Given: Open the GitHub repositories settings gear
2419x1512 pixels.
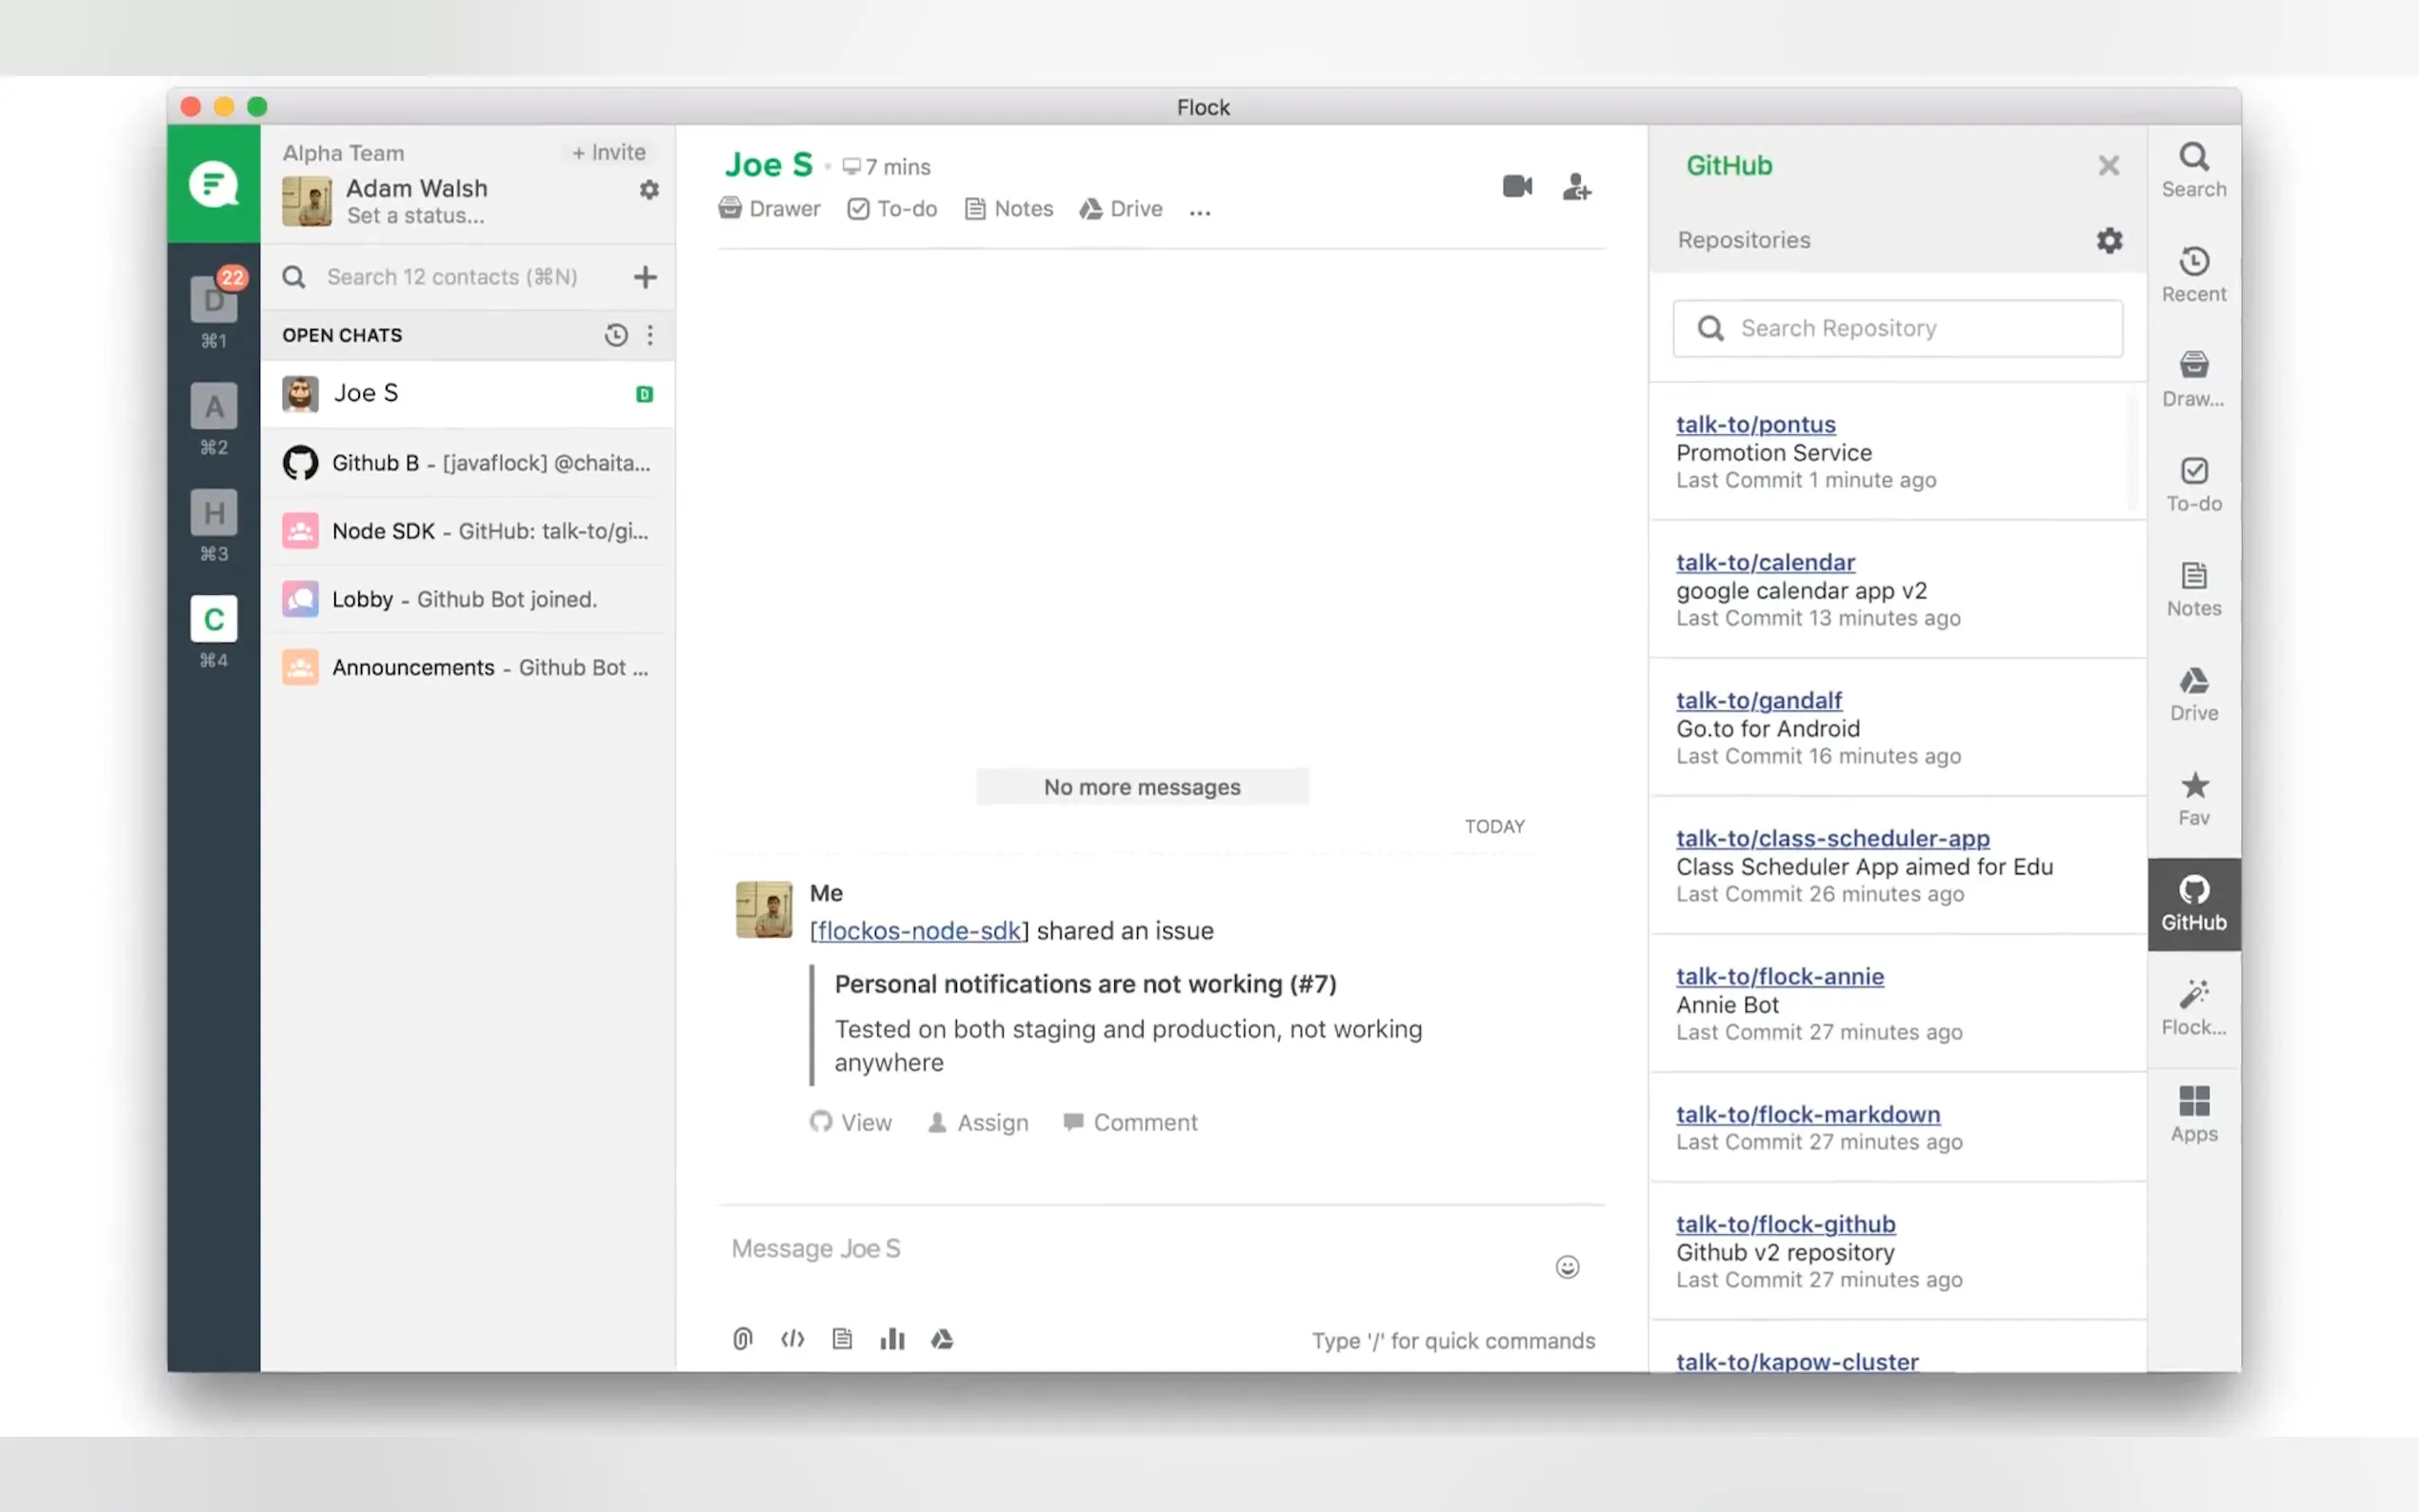Looking at the screenshot, I should [2109, 240].
